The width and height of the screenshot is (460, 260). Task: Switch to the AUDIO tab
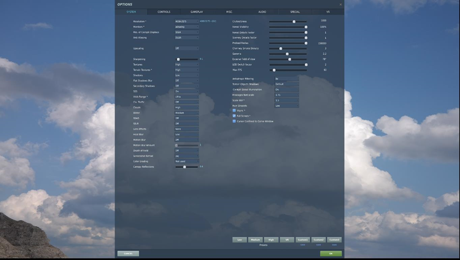pyautogui.click(x=262, y=12)
